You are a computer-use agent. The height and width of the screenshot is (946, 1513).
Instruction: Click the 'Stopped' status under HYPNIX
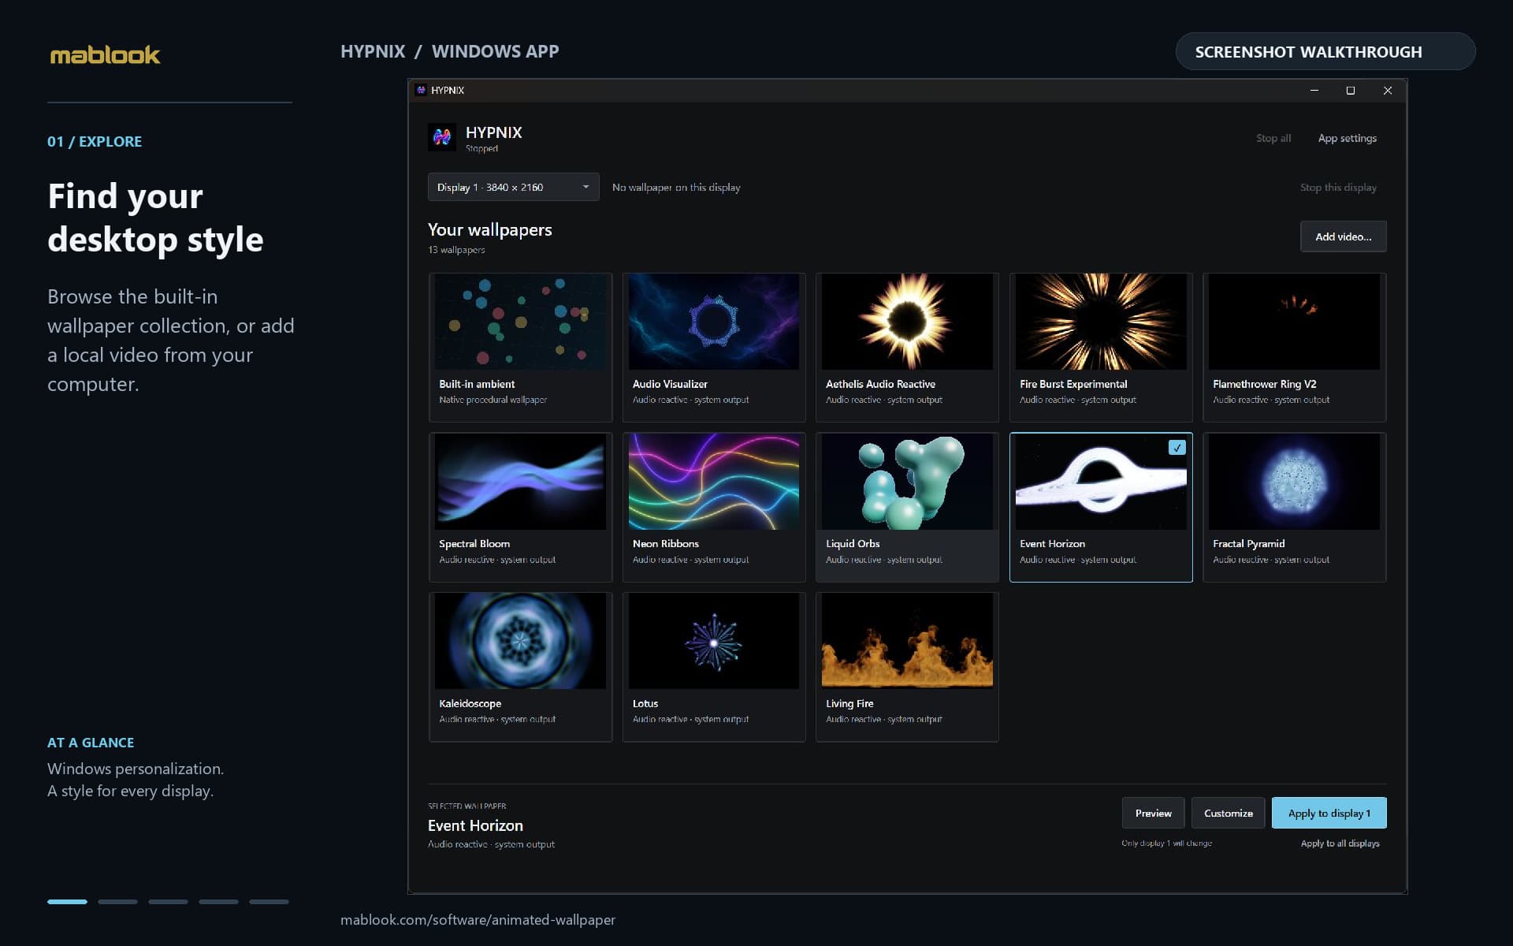481,149
